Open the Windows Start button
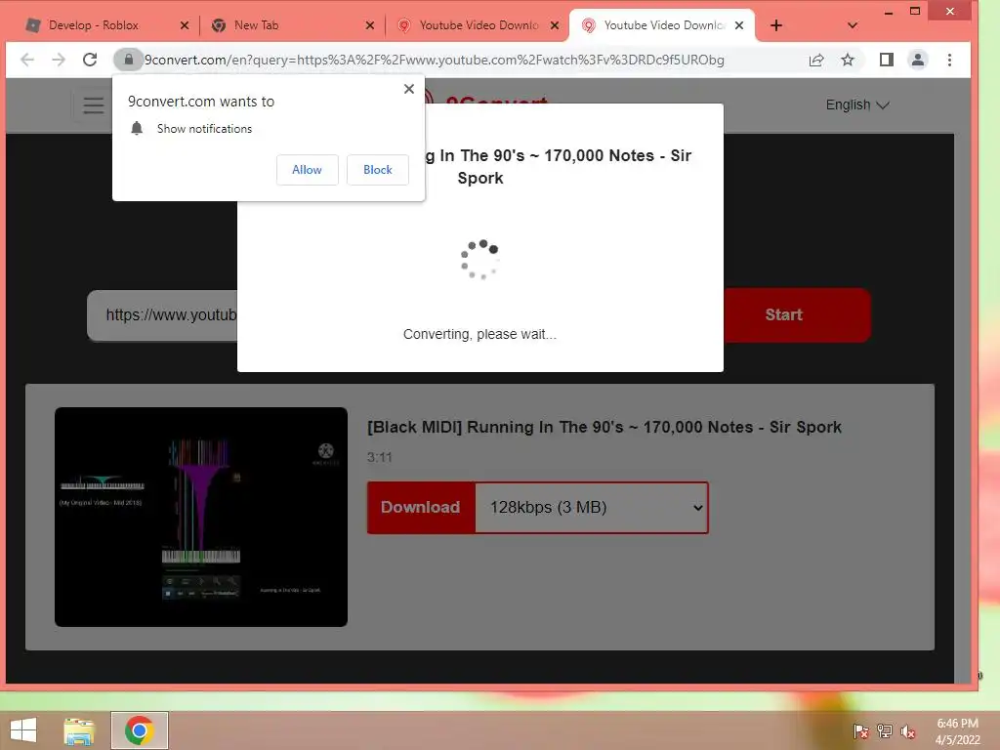 [x=23, y=730]
